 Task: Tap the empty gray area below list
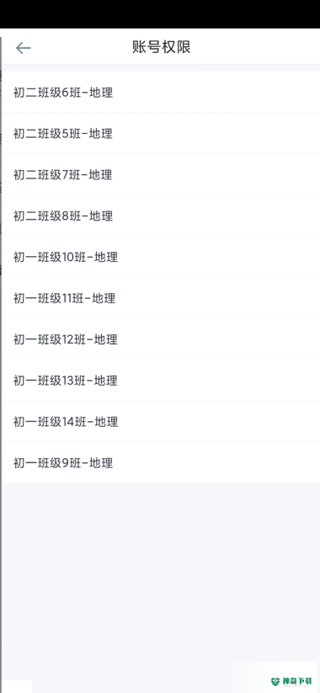[x=162, y=574]
